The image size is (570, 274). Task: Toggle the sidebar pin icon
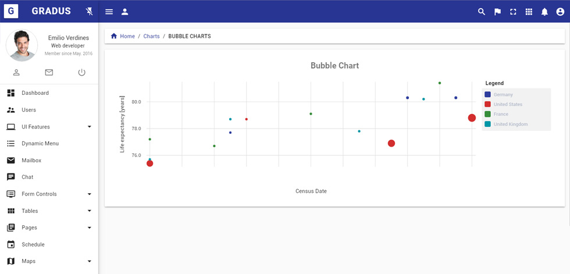(x=89, y=12)
